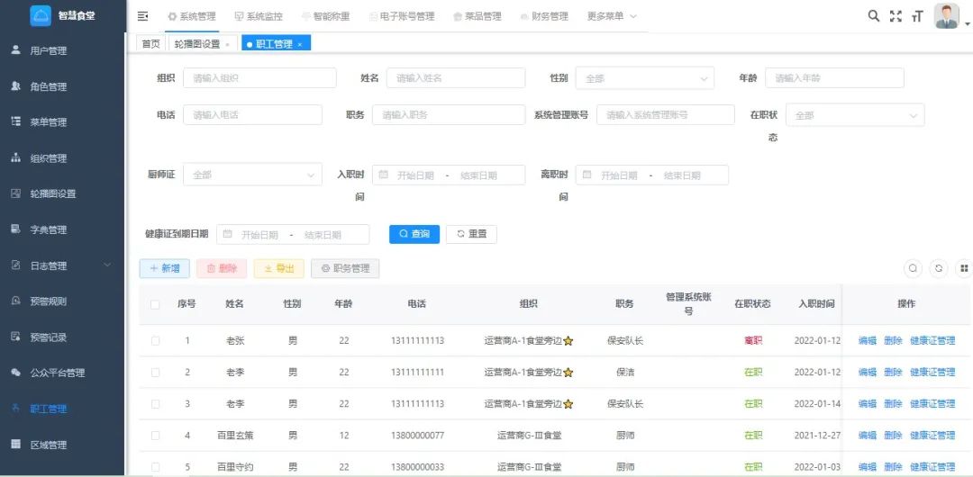Click the font size icon in header

click(x=917, y=16)
